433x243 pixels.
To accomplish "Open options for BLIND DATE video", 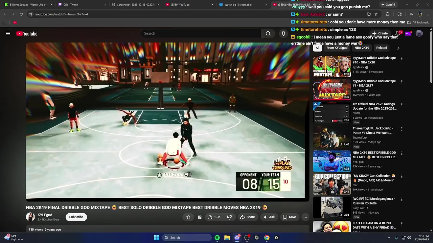I will [x=402, y=224].
